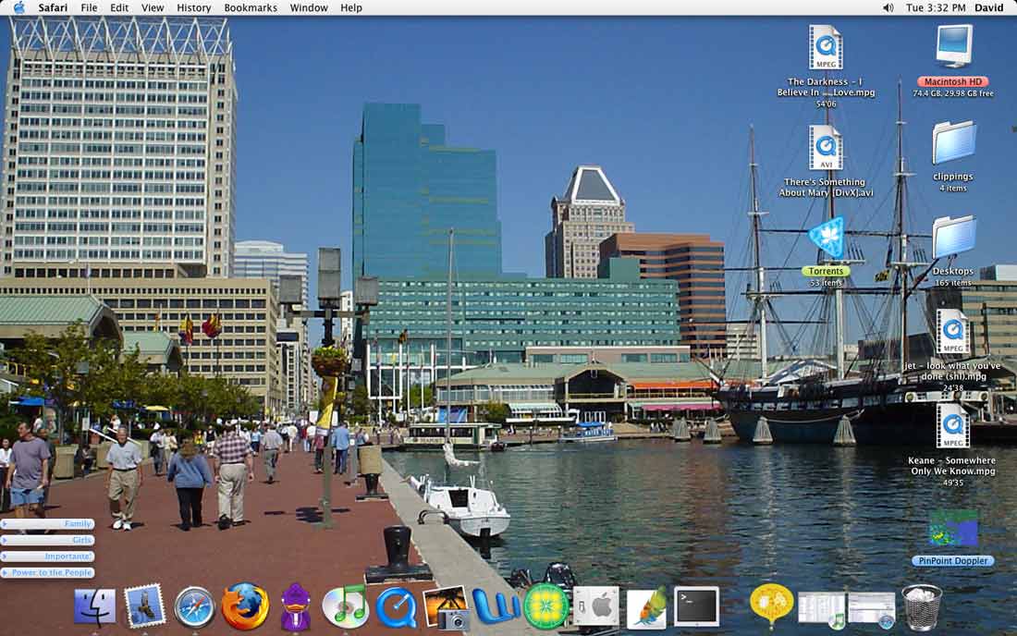Open the File menu
Viewport: 1017px width, 636px height.
click(x=89, y=7)
